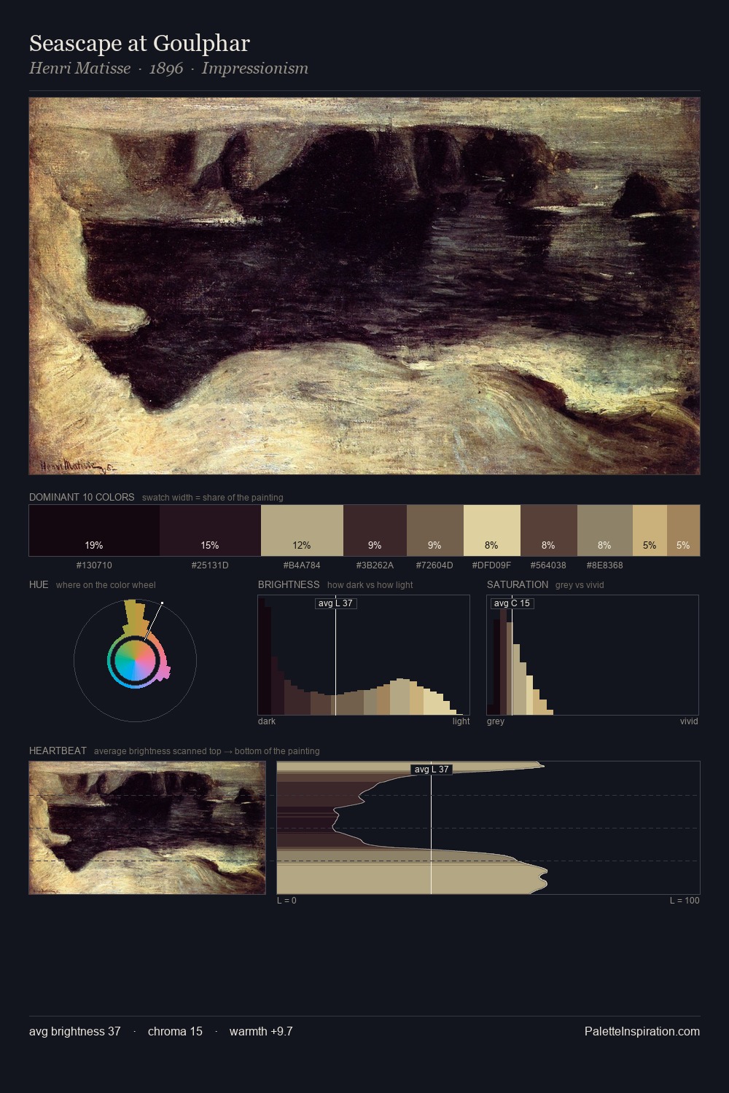Click hex code #130710 text
Viewport: 729px width, 1093px height.
[x=94, y=565]
